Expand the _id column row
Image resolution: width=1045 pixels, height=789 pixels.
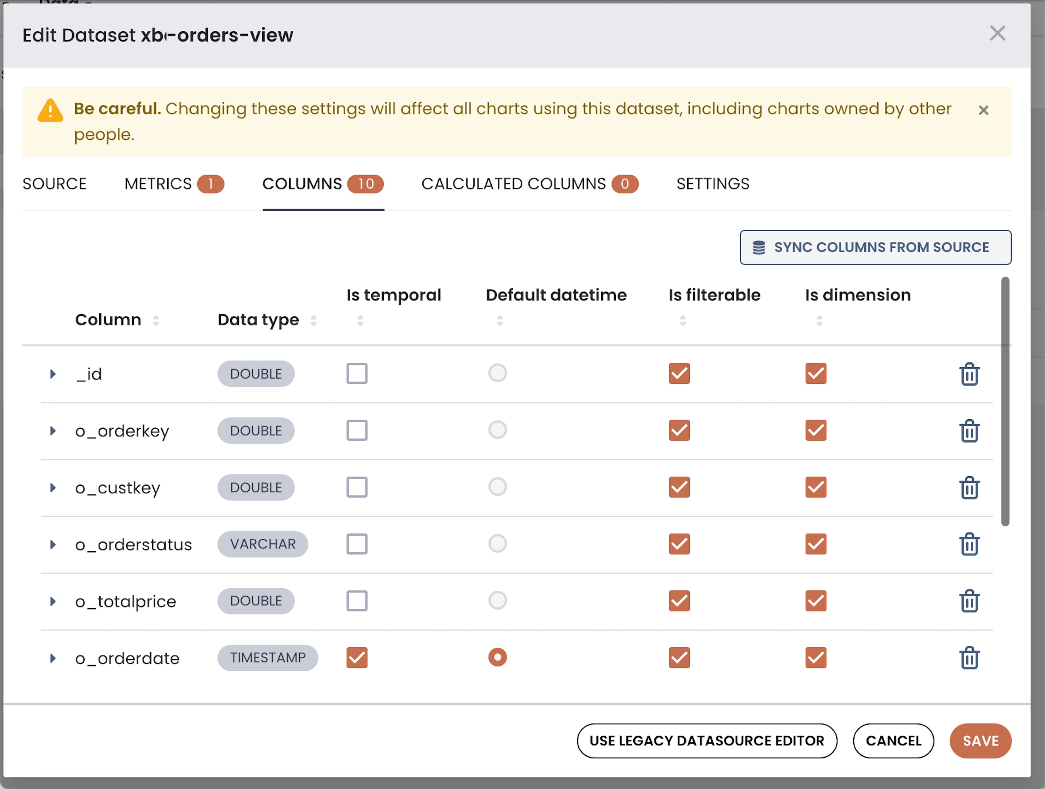point(53,374)
